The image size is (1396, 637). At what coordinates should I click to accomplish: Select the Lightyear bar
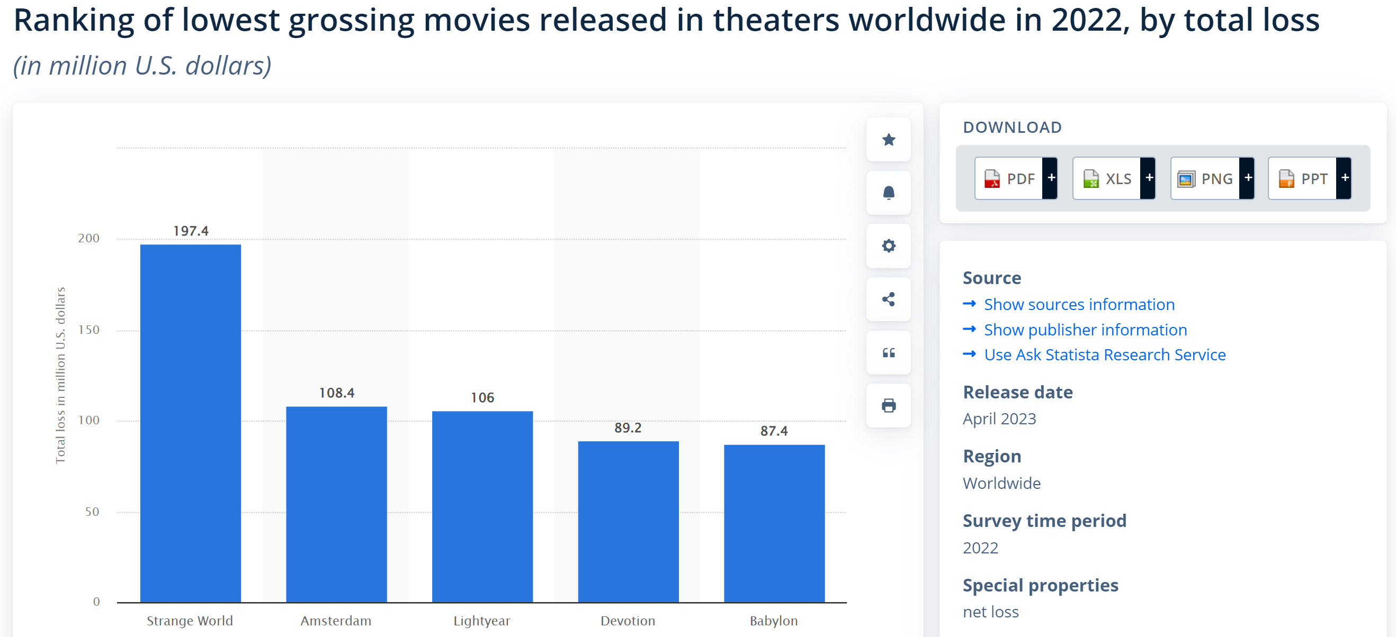click(x=482, y=506)
